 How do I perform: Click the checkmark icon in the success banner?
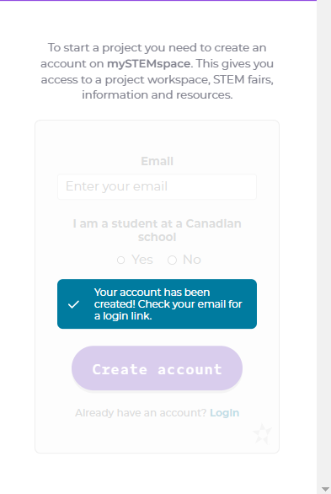[x=73, y=304]
